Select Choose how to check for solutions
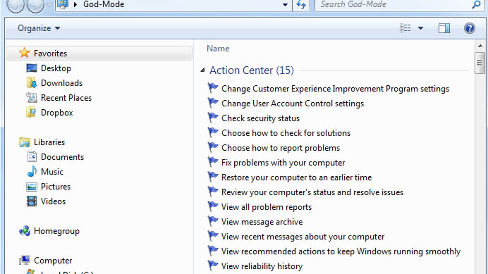The height and width of the screenshot is (274, 488). pos(286,133)
